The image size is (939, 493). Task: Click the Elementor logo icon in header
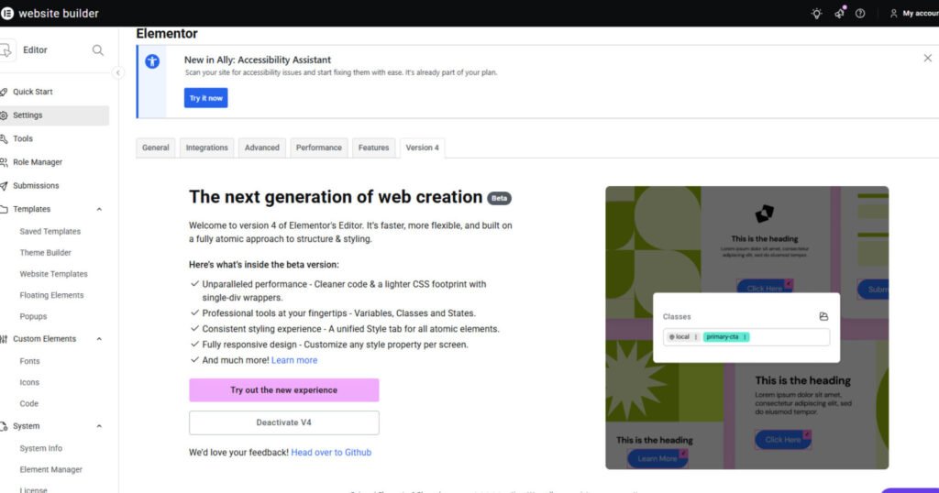click(x=7, y=14)
